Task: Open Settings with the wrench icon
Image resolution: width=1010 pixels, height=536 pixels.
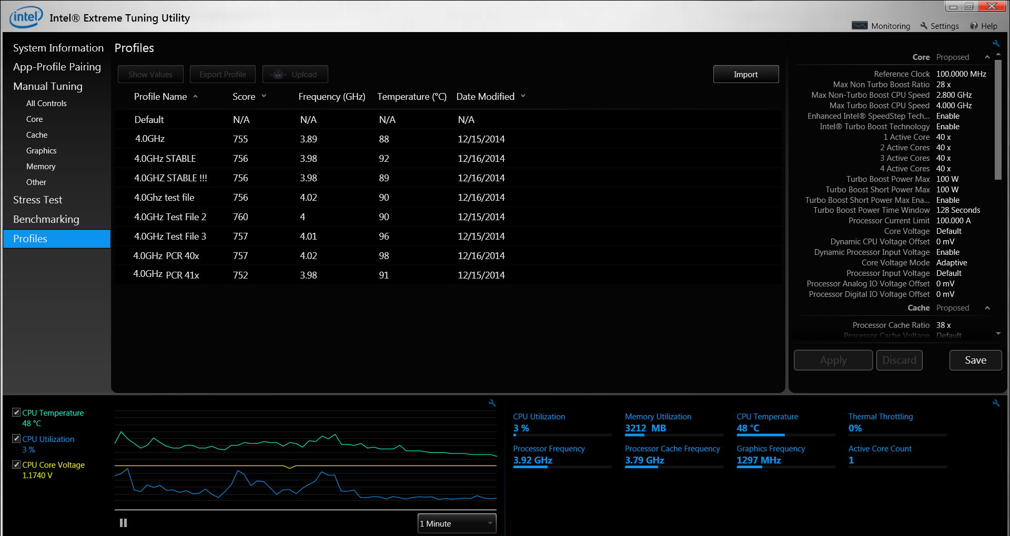Action: point(939,26)
